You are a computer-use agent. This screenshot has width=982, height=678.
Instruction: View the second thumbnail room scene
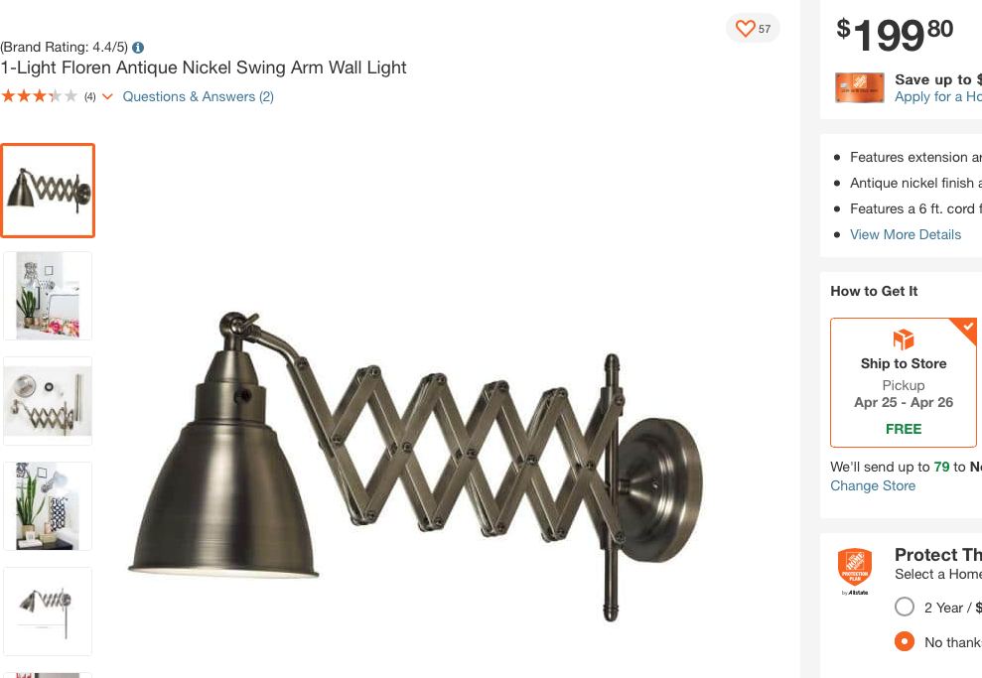pos(49,296)
